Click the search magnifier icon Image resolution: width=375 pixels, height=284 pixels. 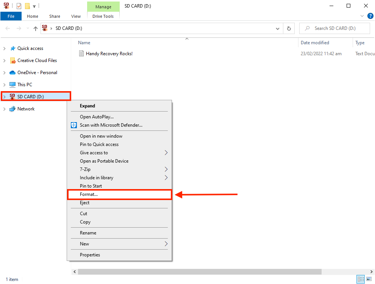[307, 28]
